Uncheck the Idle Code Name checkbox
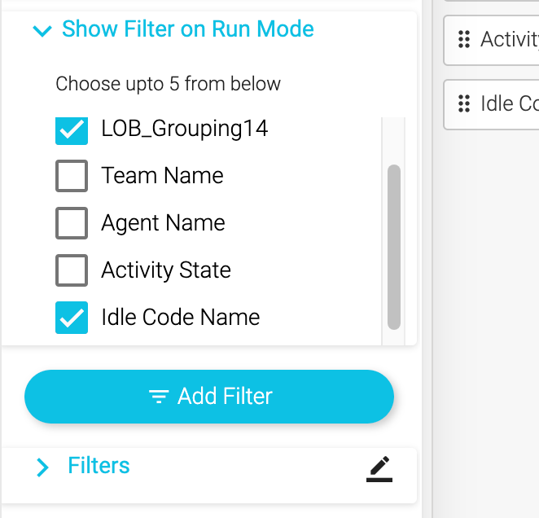 [72, 318]
